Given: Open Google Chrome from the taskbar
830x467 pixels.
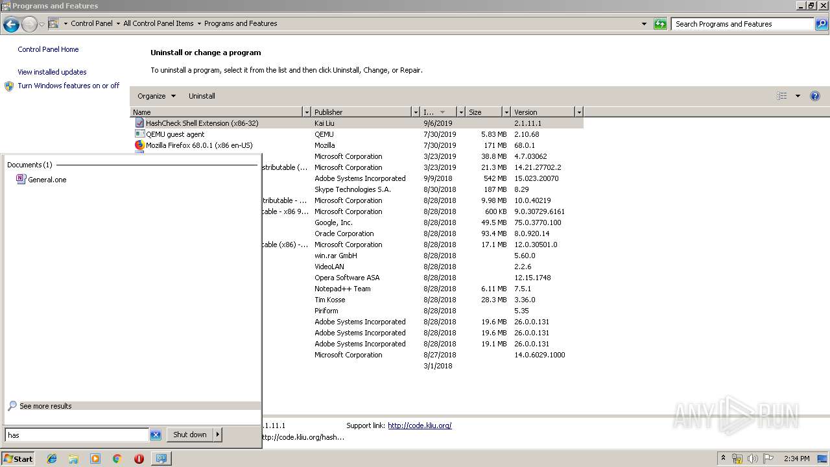Looking at the screenshot, I should coord(117,459).
